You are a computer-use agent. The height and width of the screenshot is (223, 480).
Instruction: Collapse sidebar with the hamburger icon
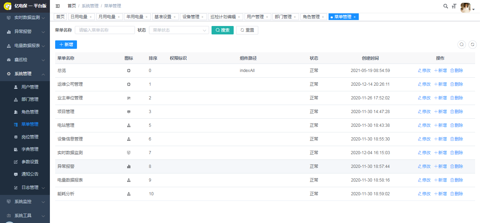tap(58, 6)
